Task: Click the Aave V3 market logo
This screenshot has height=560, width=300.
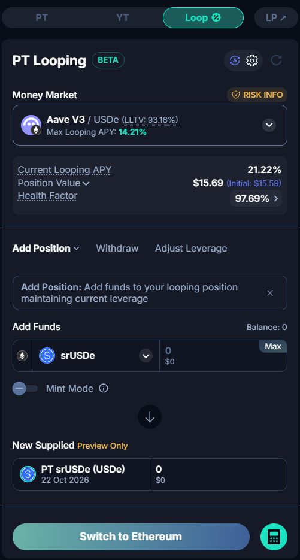Action: [31, 125]
